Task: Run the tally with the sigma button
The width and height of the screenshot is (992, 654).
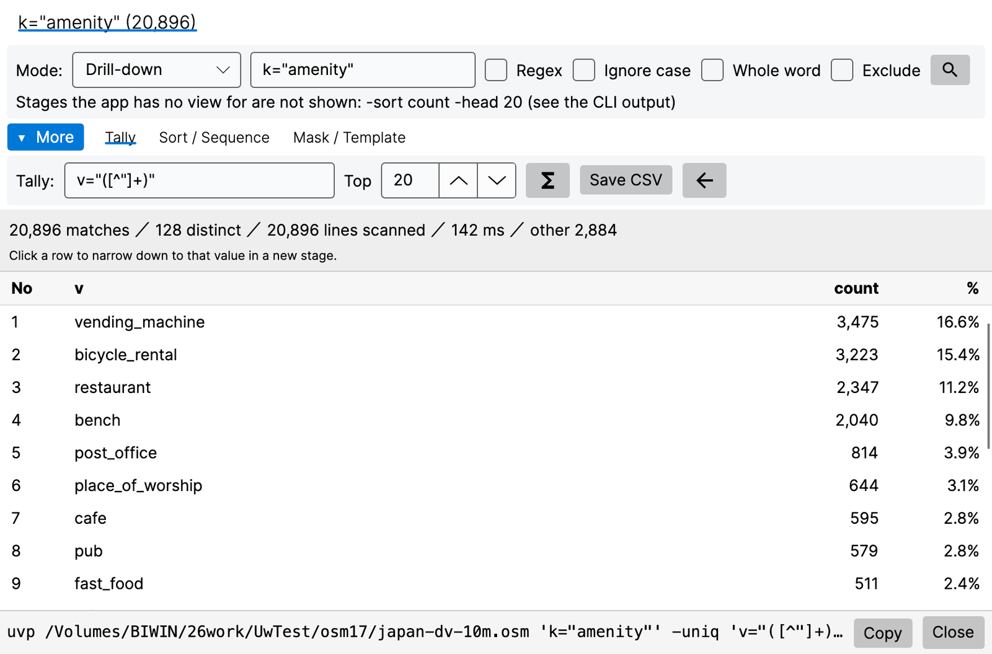Action: point(547,180)
